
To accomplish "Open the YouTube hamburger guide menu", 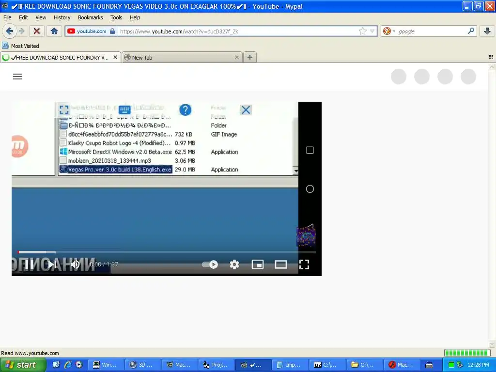I will [17, 77].
